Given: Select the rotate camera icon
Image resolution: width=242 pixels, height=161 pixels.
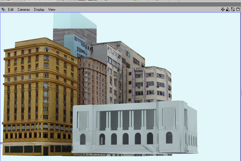Looking at the screenshot, I should (233, 10).
